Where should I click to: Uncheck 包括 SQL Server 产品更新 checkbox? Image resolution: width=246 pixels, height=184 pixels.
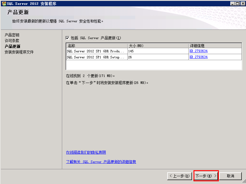[x=67, y=38]
